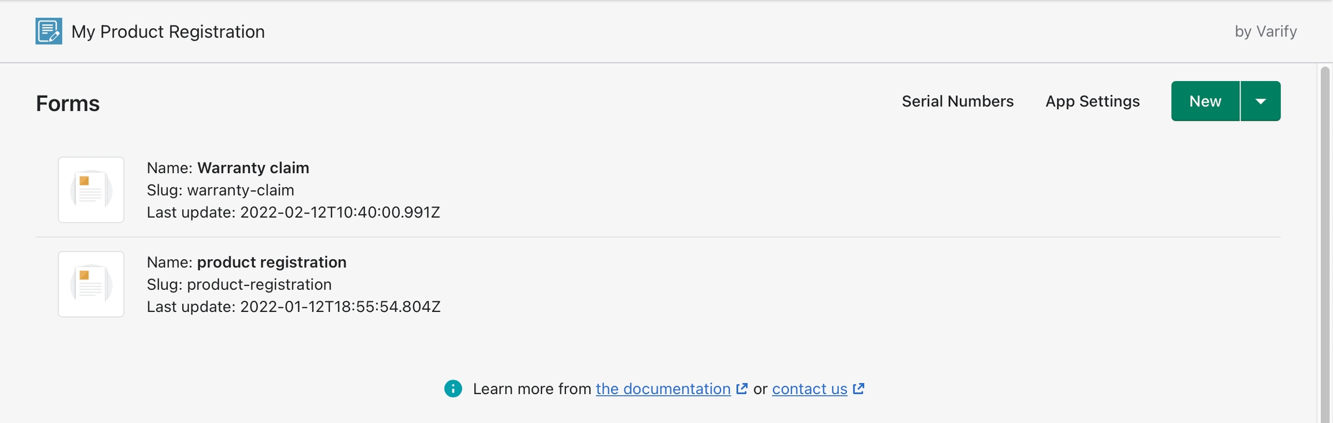The height and width of the screenshot is (423, 1333).
Task: Click external-link icon beside the documentation
Action: coord(742,389)
